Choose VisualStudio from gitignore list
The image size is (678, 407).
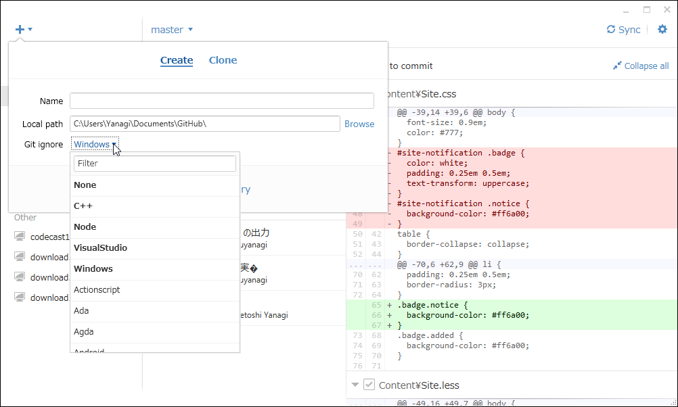(100, 247)
